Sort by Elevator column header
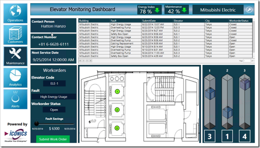This screenshot has height=148, width=260. coord(189,21)
